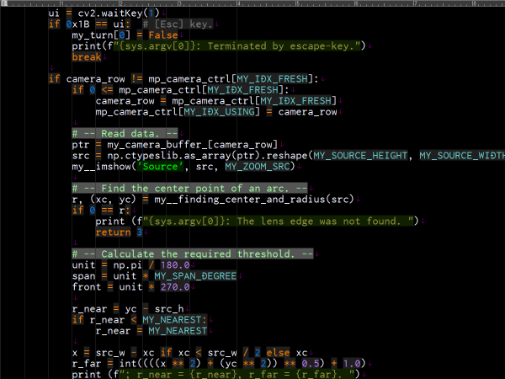Click the break keyword
Viewport: 505px width, 379px height.
pyautogui.click(x=87, y=57)
